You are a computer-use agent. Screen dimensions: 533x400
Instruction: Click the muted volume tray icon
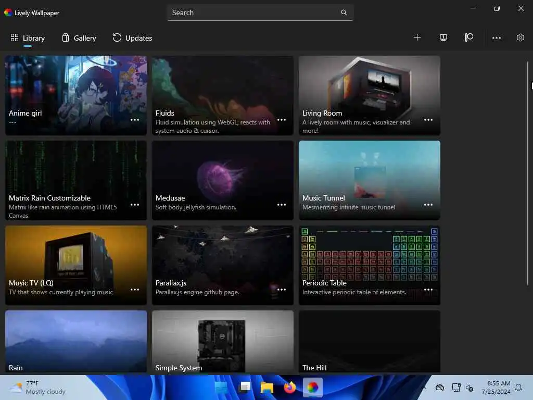[x=470, y=387]
